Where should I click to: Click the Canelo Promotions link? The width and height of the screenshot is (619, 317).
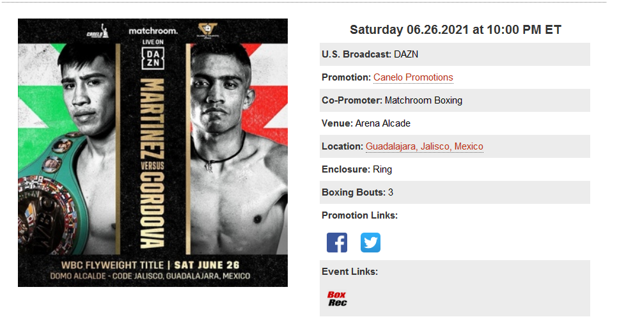413,77
